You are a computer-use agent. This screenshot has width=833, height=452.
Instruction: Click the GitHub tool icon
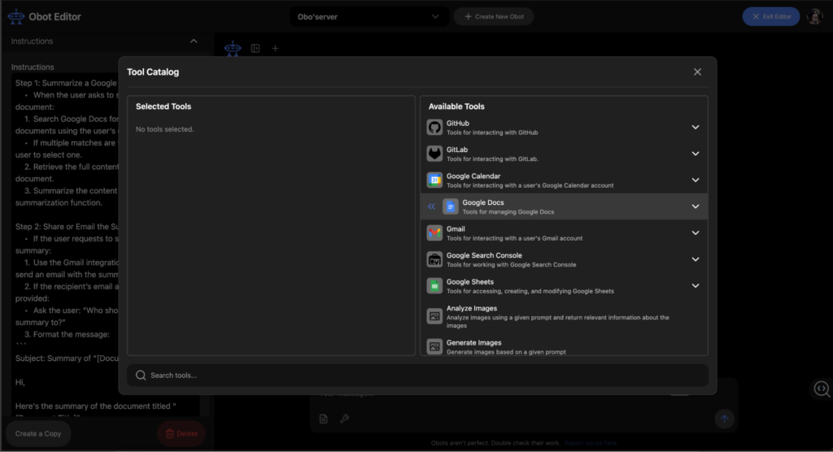pyautogui.click(x=434, y=128)
